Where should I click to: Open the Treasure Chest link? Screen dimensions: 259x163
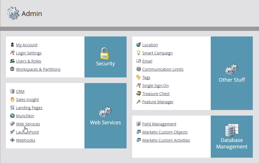coord(156,94)
